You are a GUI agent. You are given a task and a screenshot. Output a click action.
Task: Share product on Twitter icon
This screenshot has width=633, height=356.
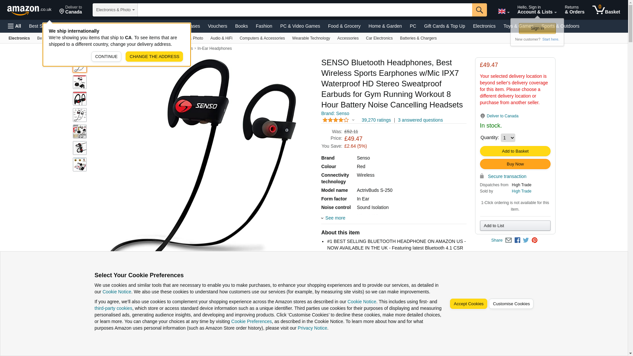[526, 240]
